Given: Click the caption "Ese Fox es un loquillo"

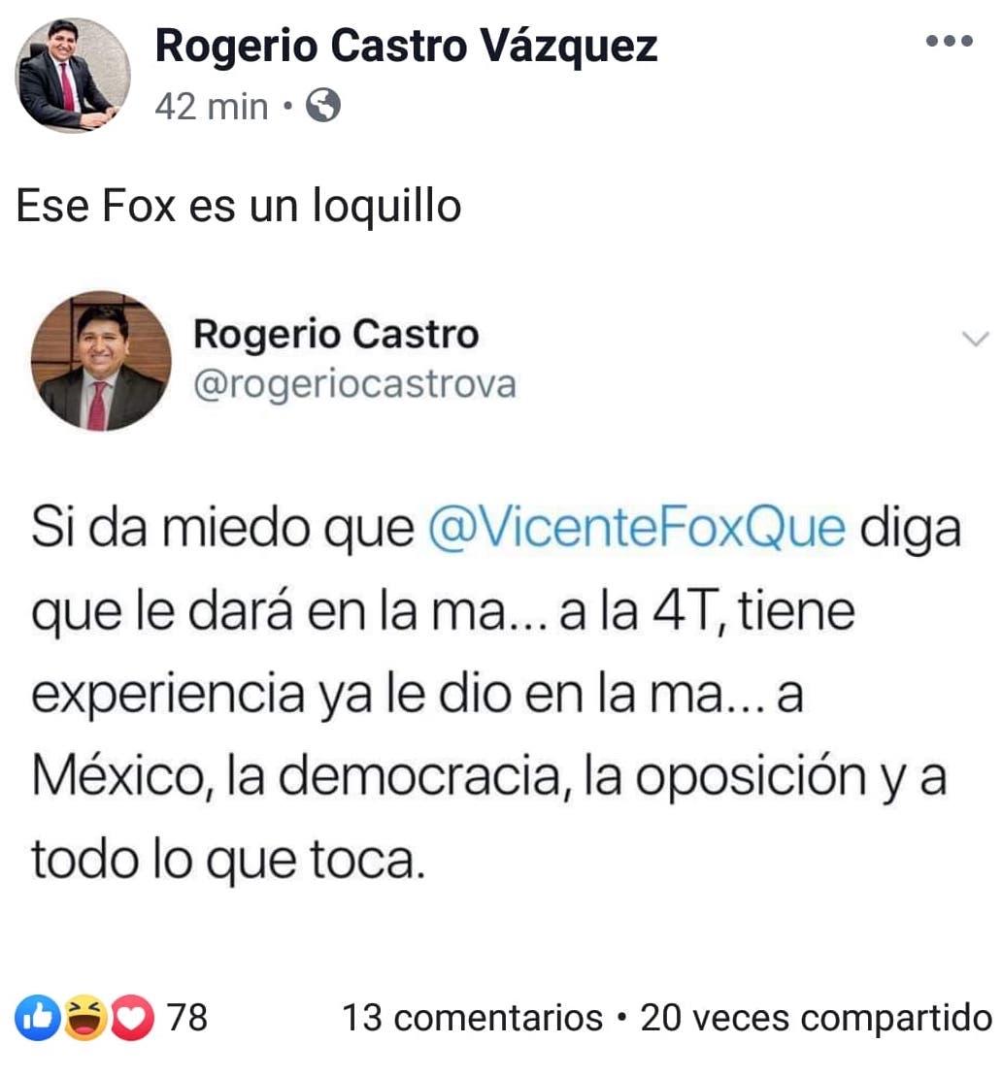Looking at the screenshot, I should (238, 205).
